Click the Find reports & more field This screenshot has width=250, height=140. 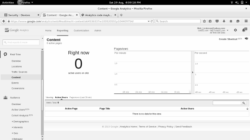(21, 42)
